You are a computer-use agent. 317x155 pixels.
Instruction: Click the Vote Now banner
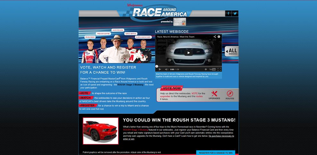point(172,88)
